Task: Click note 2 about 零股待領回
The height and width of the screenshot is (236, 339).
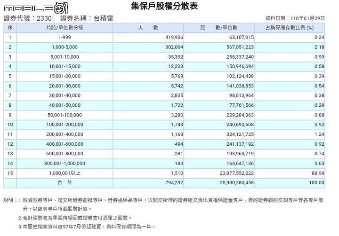Action: pyautogui.click(x=75, y=218)
